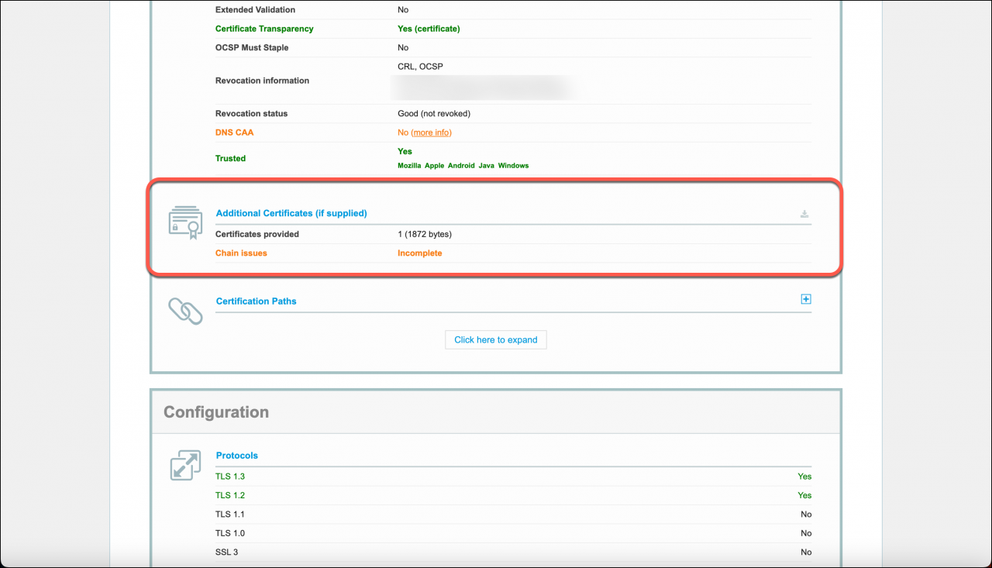This screenshot has height=568, width=992.
Task: Click the orange 'DNS CAA' label
Action: pos(235,133)
